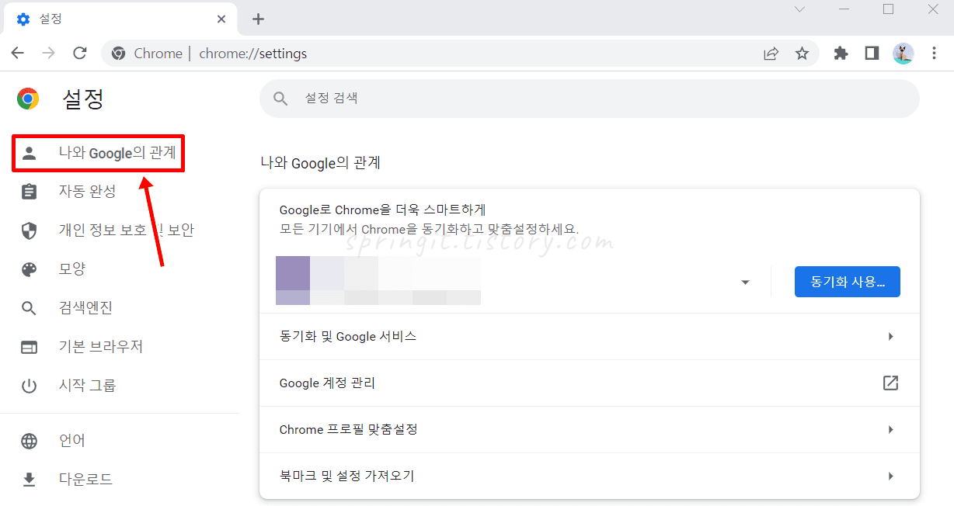This screenshot has height=506, width=954.
Task: Click the text Google로 Chrome을 더욱 스마트하게
Action: click(382, 210)
